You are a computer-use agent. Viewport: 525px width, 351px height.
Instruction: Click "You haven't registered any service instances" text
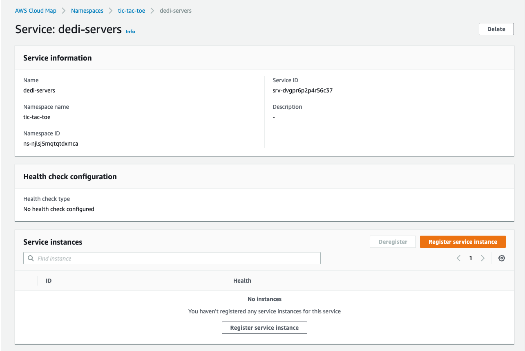click(x=264, y=311)
